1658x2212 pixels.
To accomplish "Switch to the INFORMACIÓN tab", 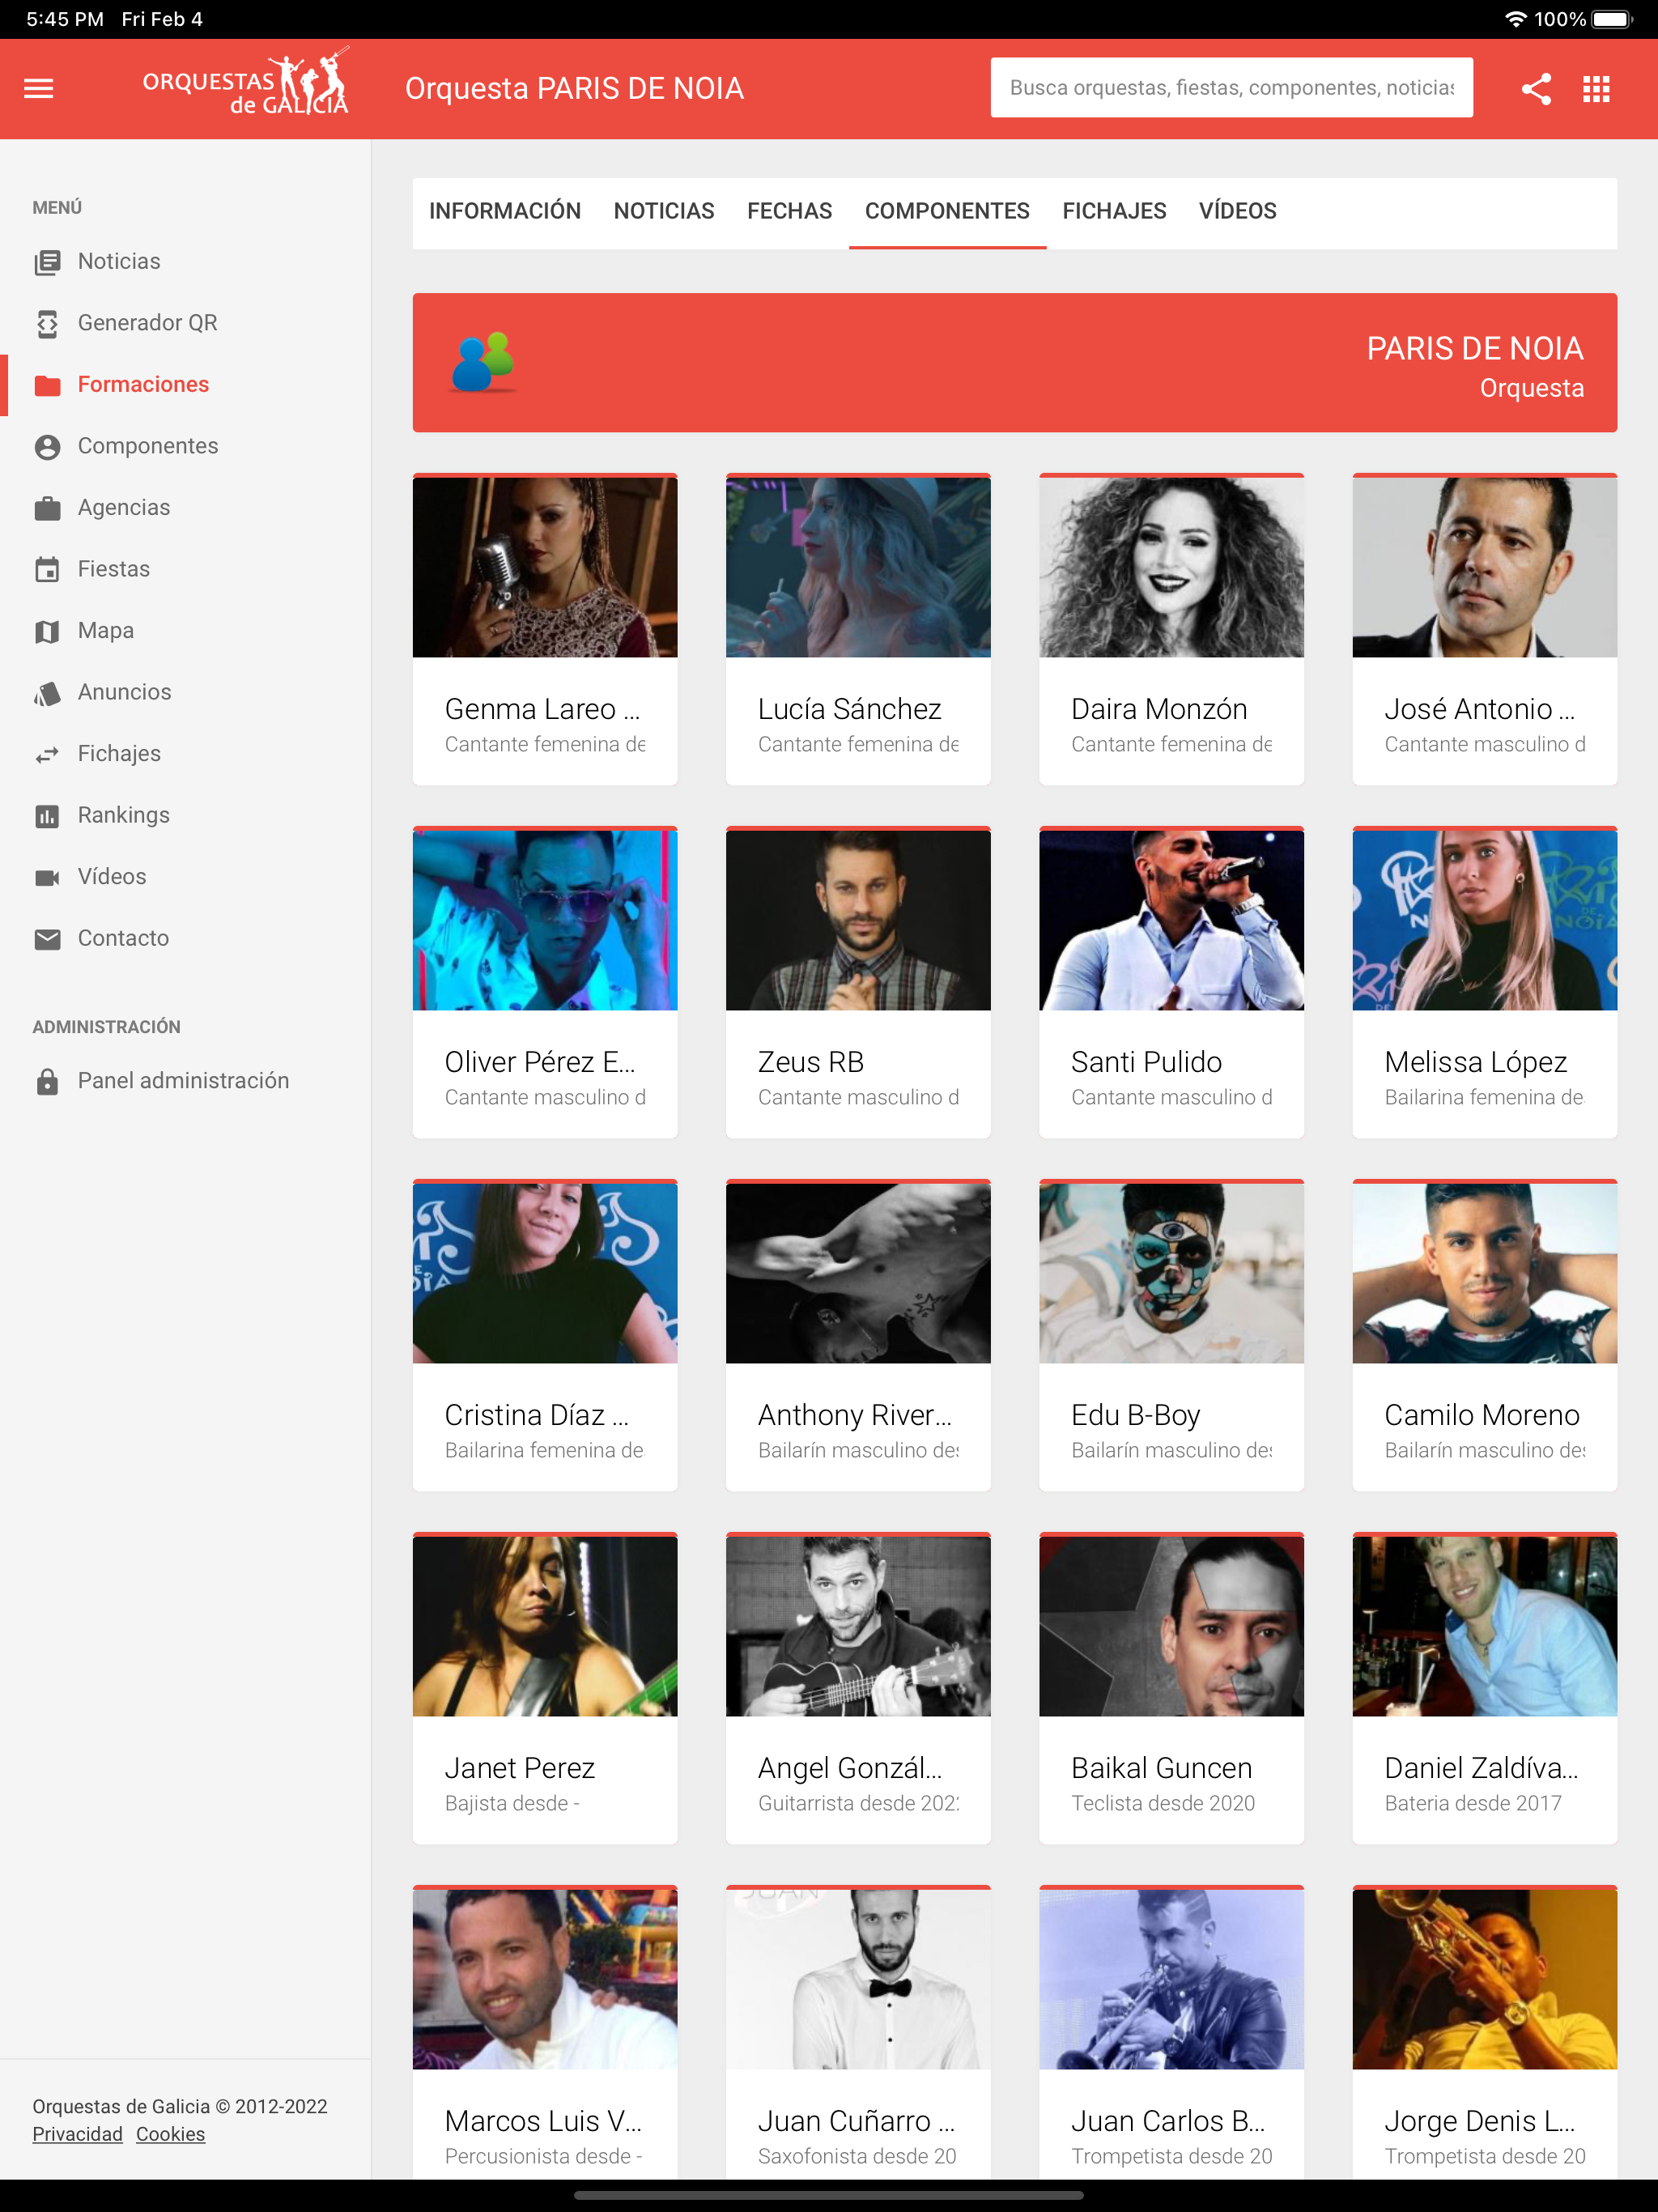I will 505,212.
